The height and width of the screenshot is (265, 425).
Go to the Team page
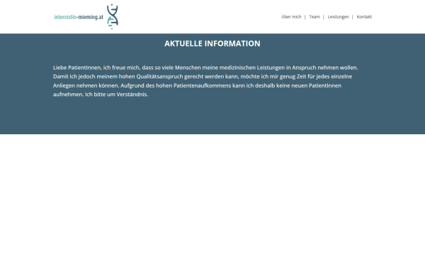(314, 17)
